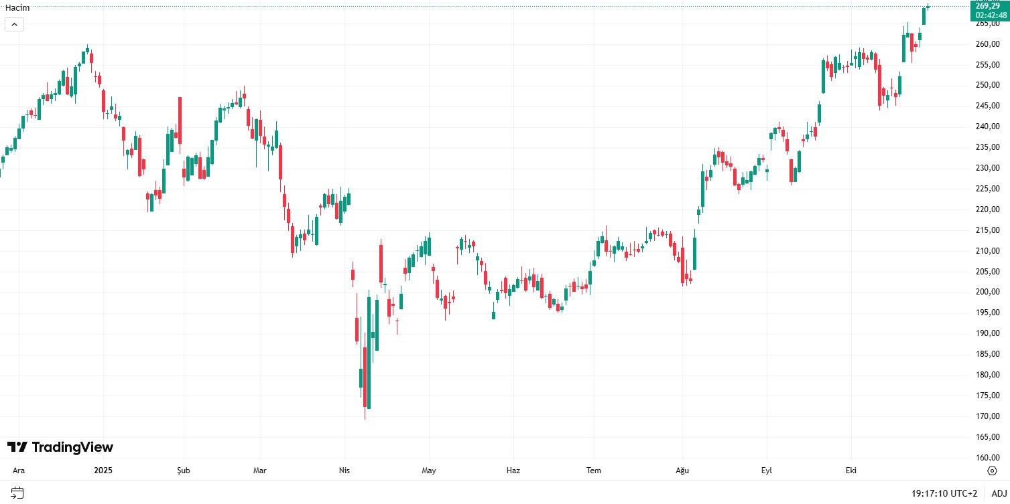Screen dimensions: 1010x504
Task: Click the 170,00 price axis label
Action: tap(987, 416)
